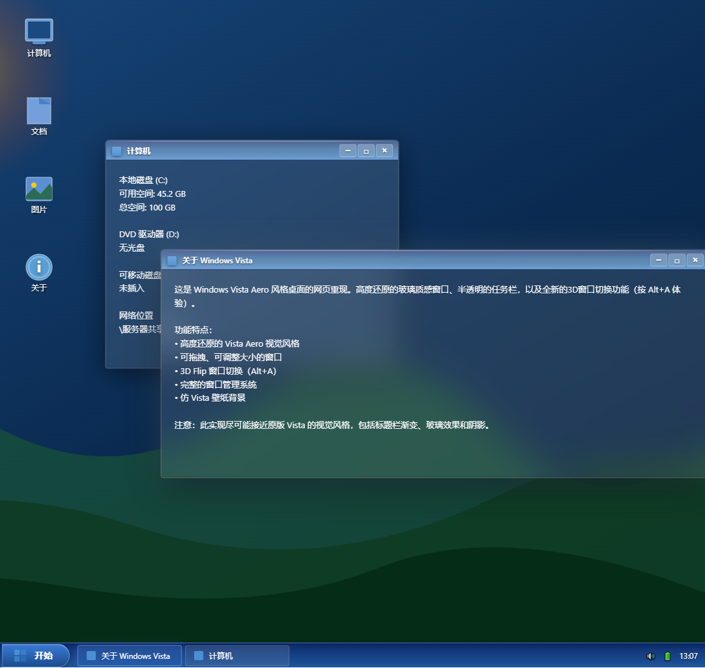Click the 注意 note paragraph in 关于 window

332,425
